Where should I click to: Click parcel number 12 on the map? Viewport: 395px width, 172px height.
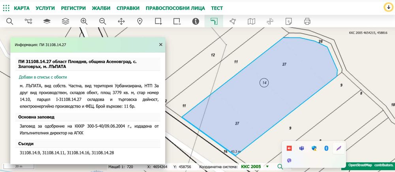(213, 55)
